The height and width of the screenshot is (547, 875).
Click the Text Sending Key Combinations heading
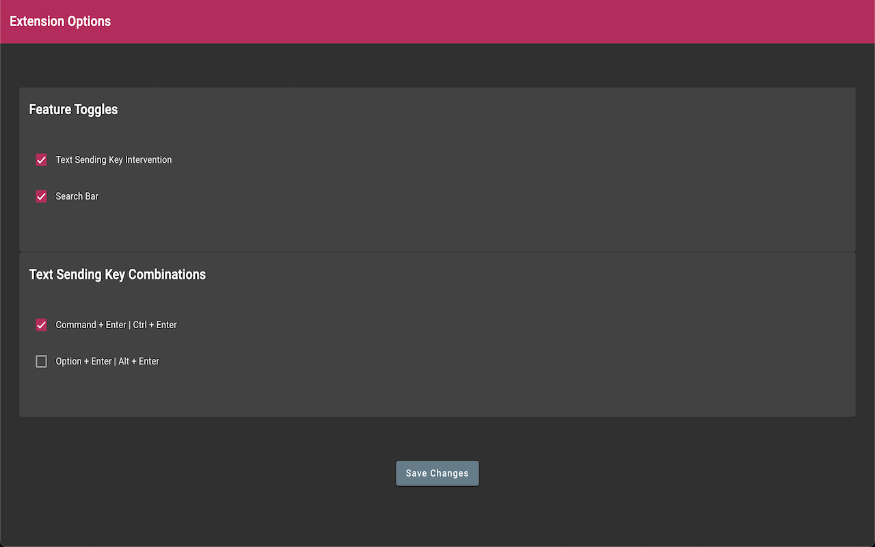[118, 274]
